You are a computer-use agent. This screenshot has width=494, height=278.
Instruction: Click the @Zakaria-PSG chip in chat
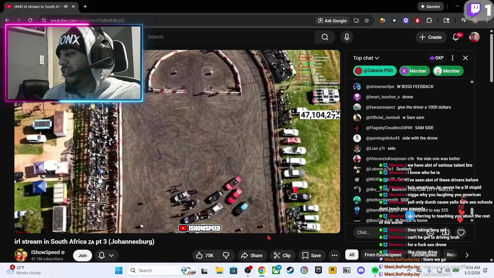coord(375,71)
